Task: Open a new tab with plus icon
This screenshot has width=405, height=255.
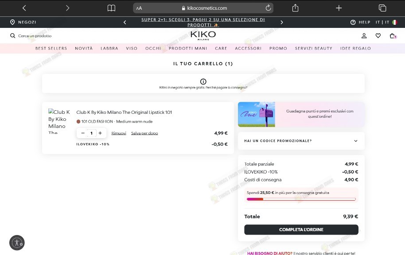Action: pos(339,8)
